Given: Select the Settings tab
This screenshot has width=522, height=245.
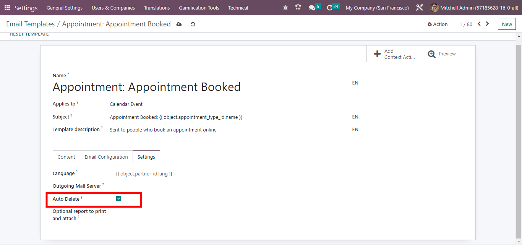Looking at the screenshot, I should [146, 157].
